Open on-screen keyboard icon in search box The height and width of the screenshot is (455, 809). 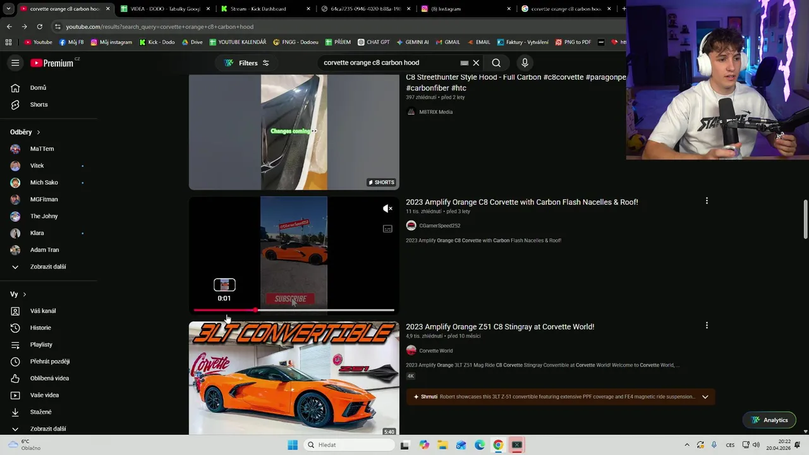[464, 63]
